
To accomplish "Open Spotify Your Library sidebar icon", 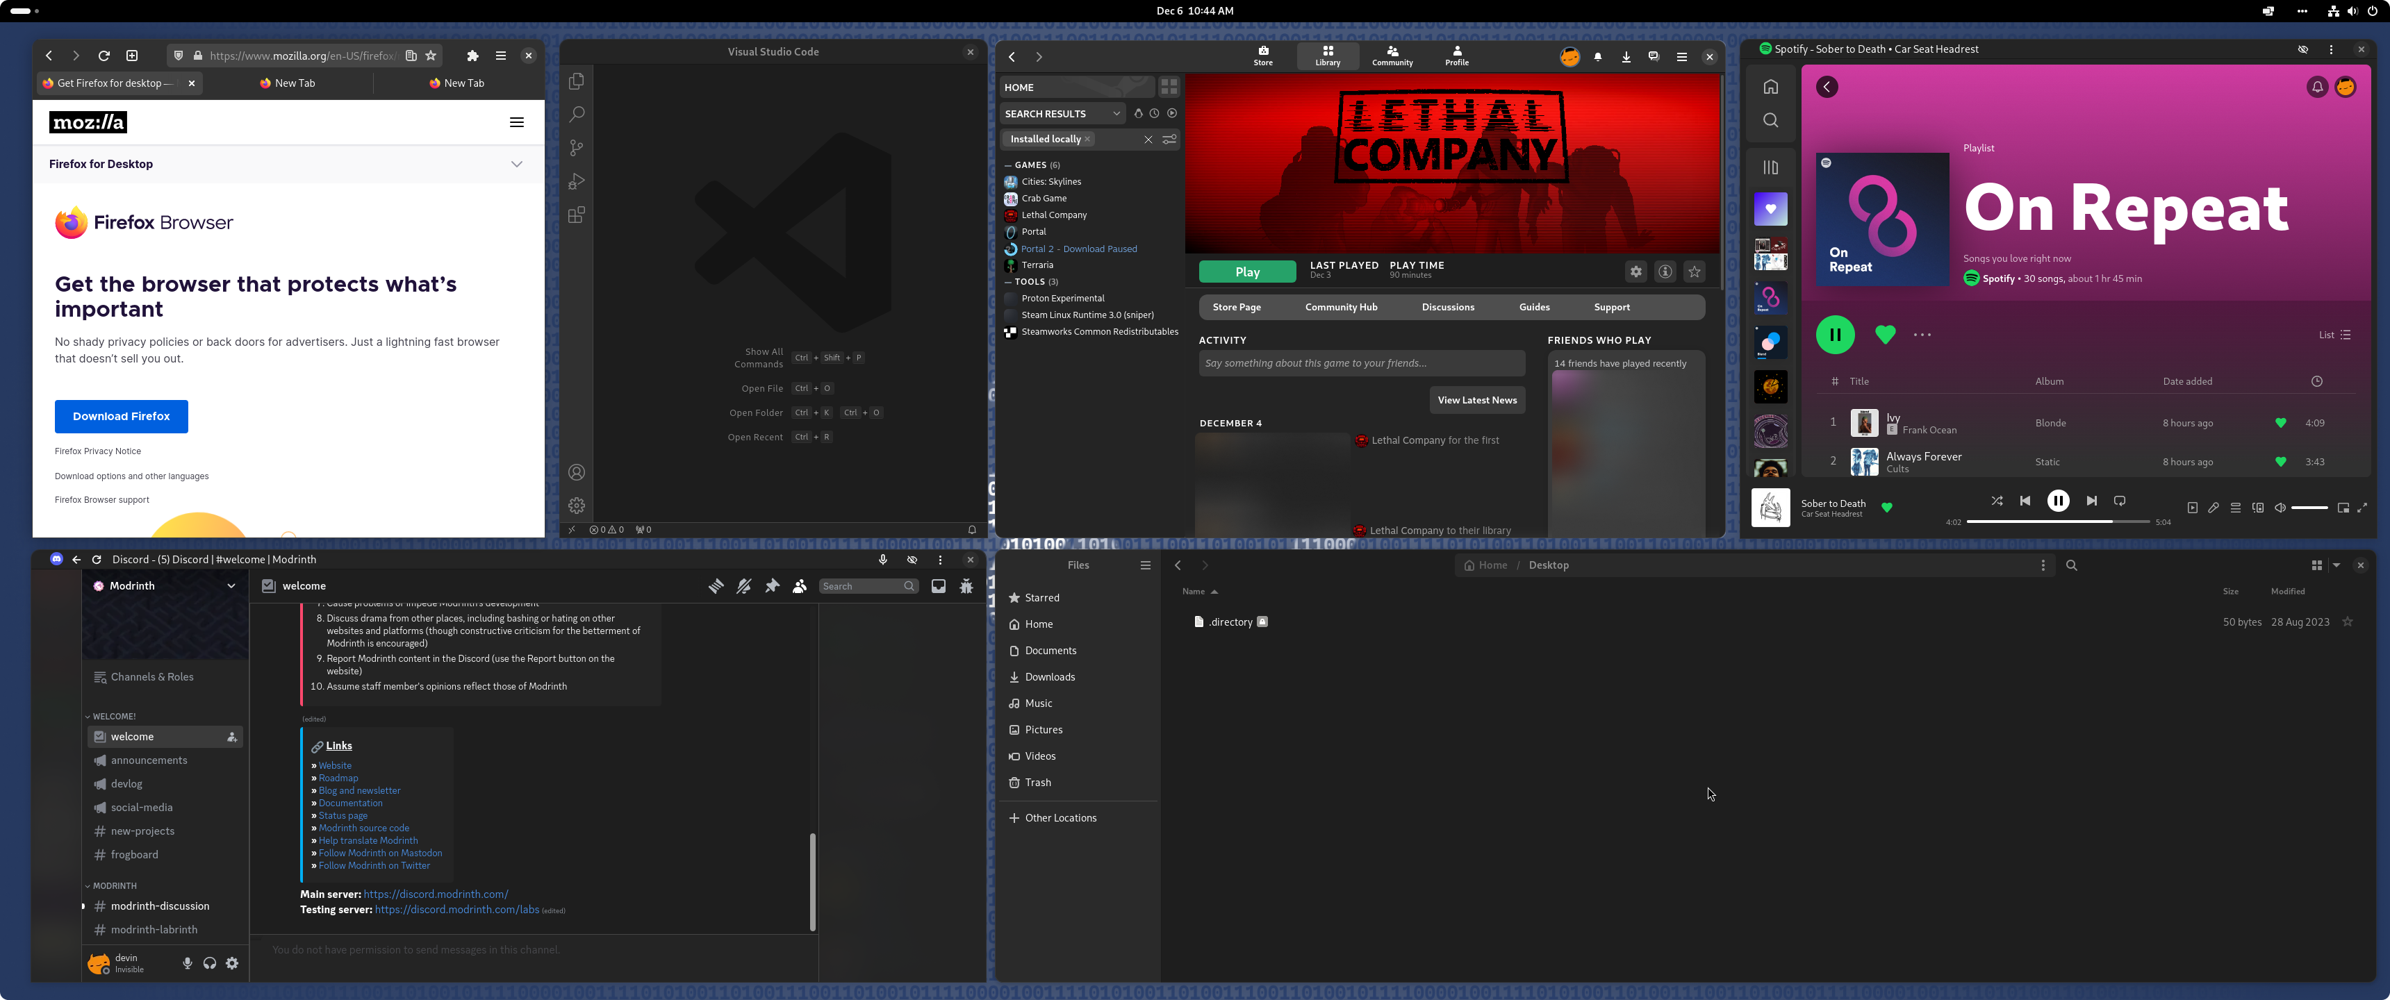I will tap(1770, 168).
